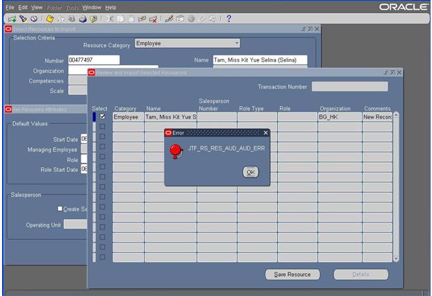
Task: Click the Start Date field in Default Values
Action: click(84, 139)
